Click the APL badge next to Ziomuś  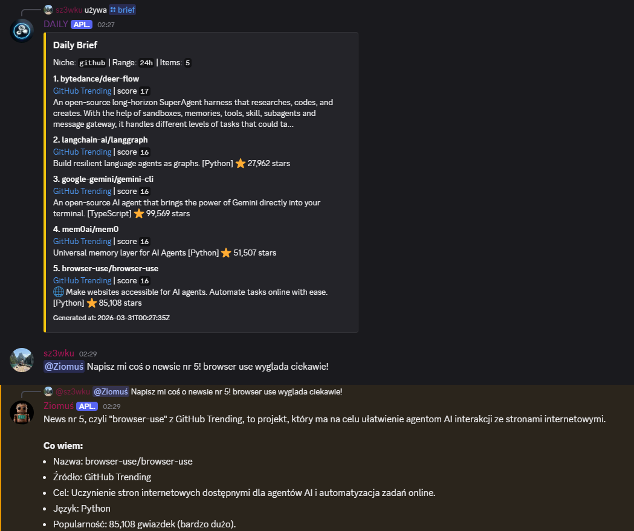[87, 406]
